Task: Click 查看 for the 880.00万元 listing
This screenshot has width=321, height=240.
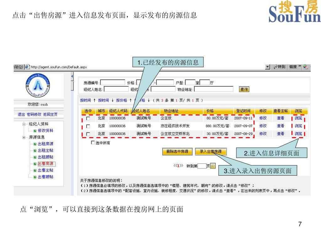Action: (281, 126)
